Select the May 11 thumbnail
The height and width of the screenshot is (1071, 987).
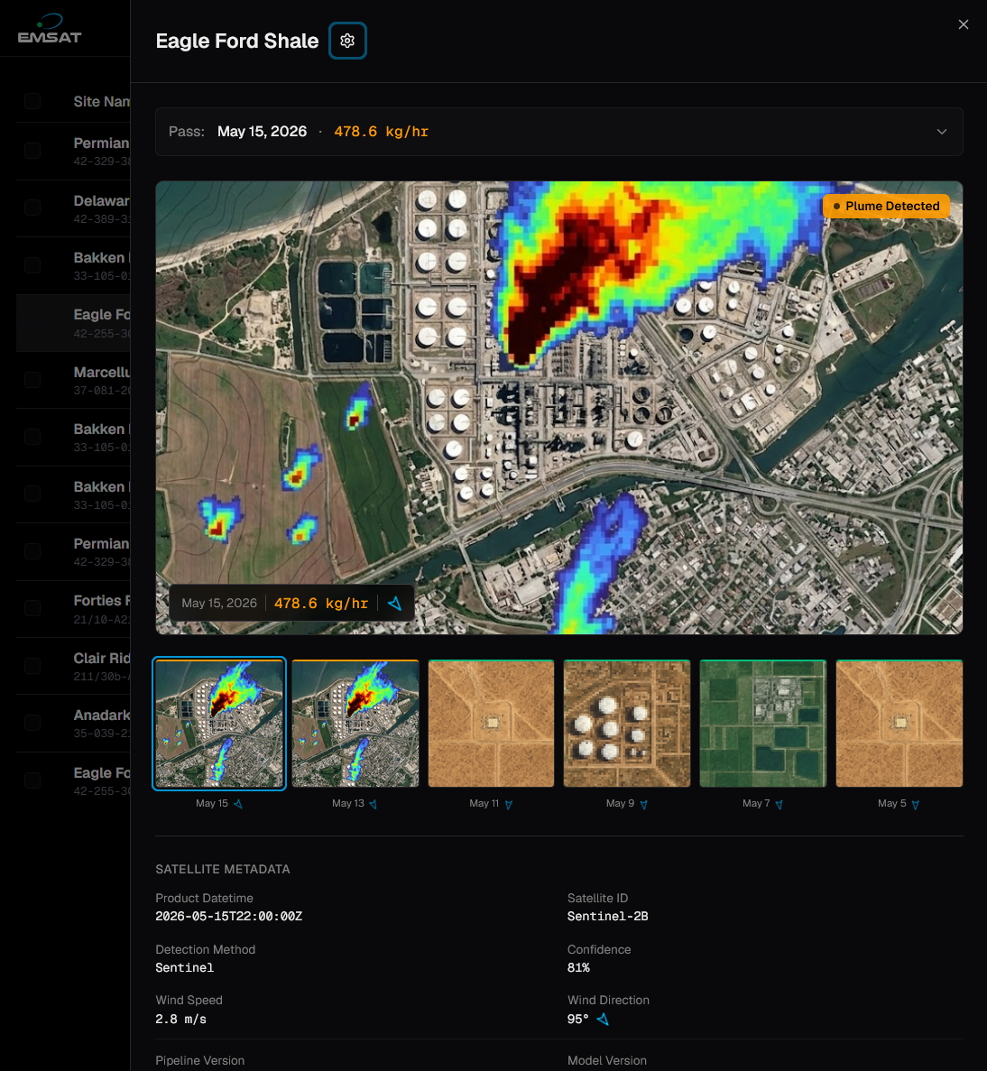click(491, 724)
